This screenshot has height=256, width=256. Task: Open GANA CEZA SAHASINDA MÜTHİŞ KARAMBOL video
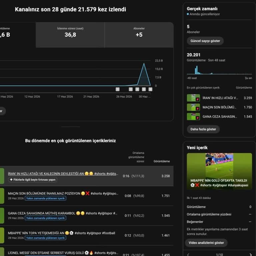(63, 213)
